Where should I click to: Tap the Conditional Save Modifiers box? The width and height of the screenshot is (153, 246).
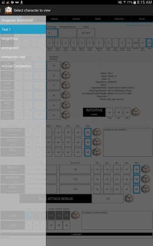point(128,142)
